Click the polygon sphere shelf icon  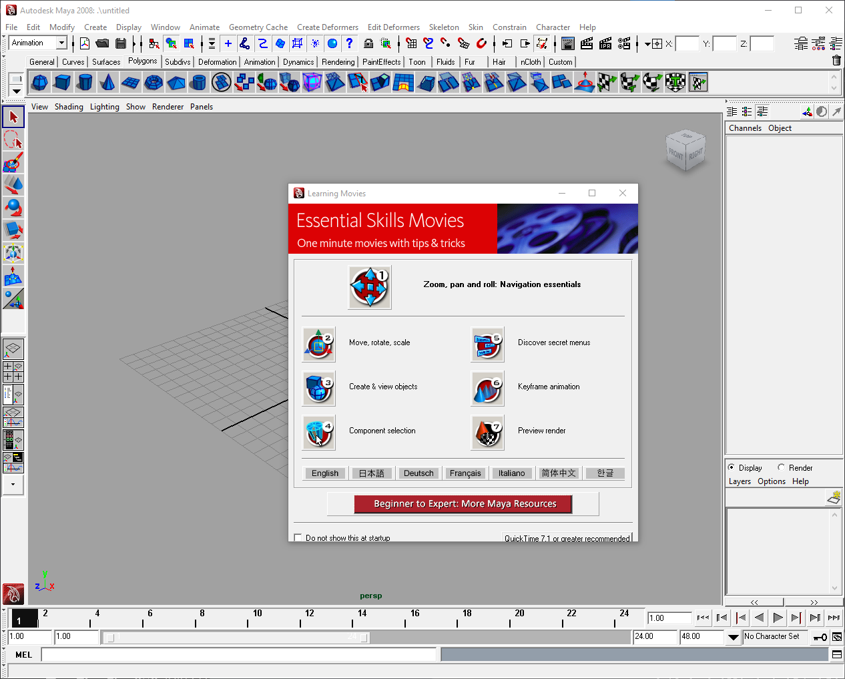pyautogui.click(x=40, y=82)
